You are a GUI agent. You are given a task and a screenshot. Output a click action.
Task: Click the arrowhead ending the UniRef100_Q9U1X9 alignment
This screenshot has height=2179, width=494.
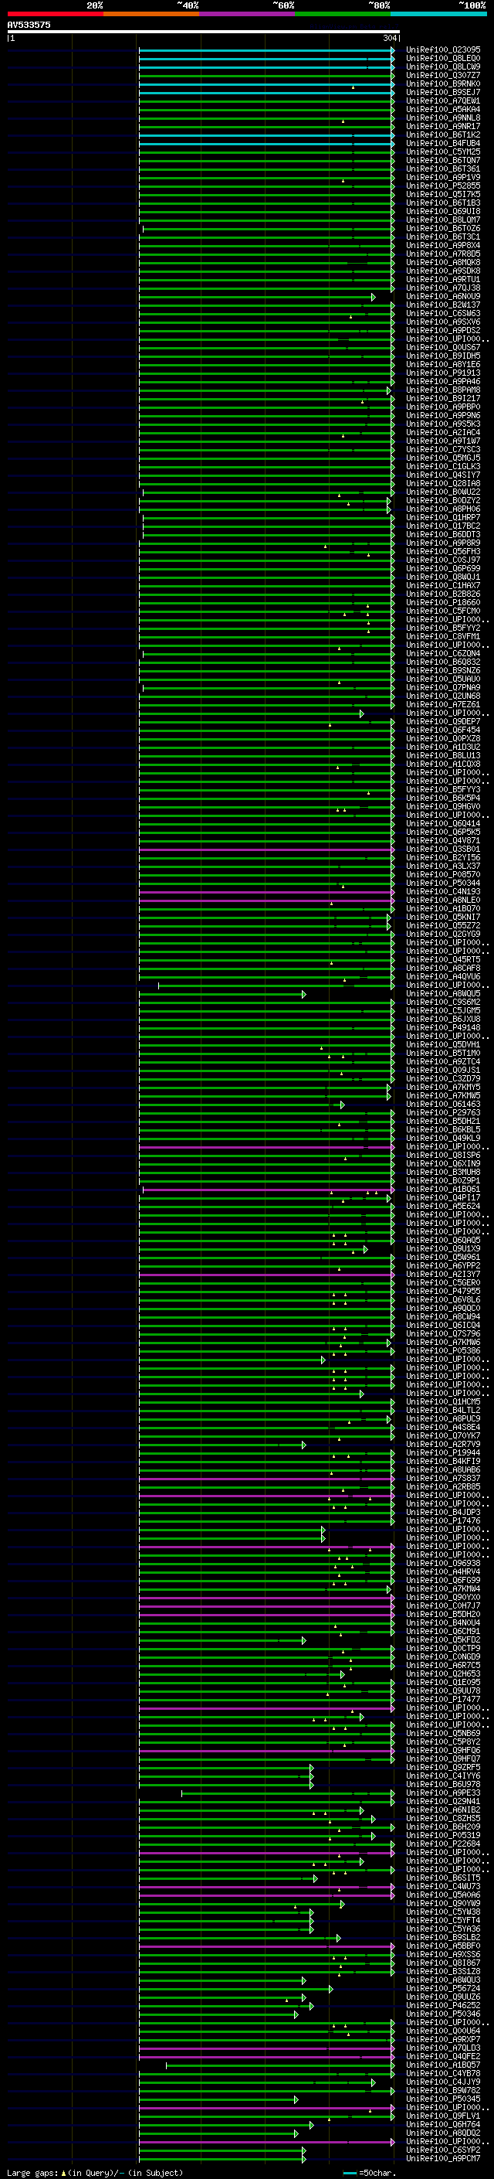pos(365,1249)
